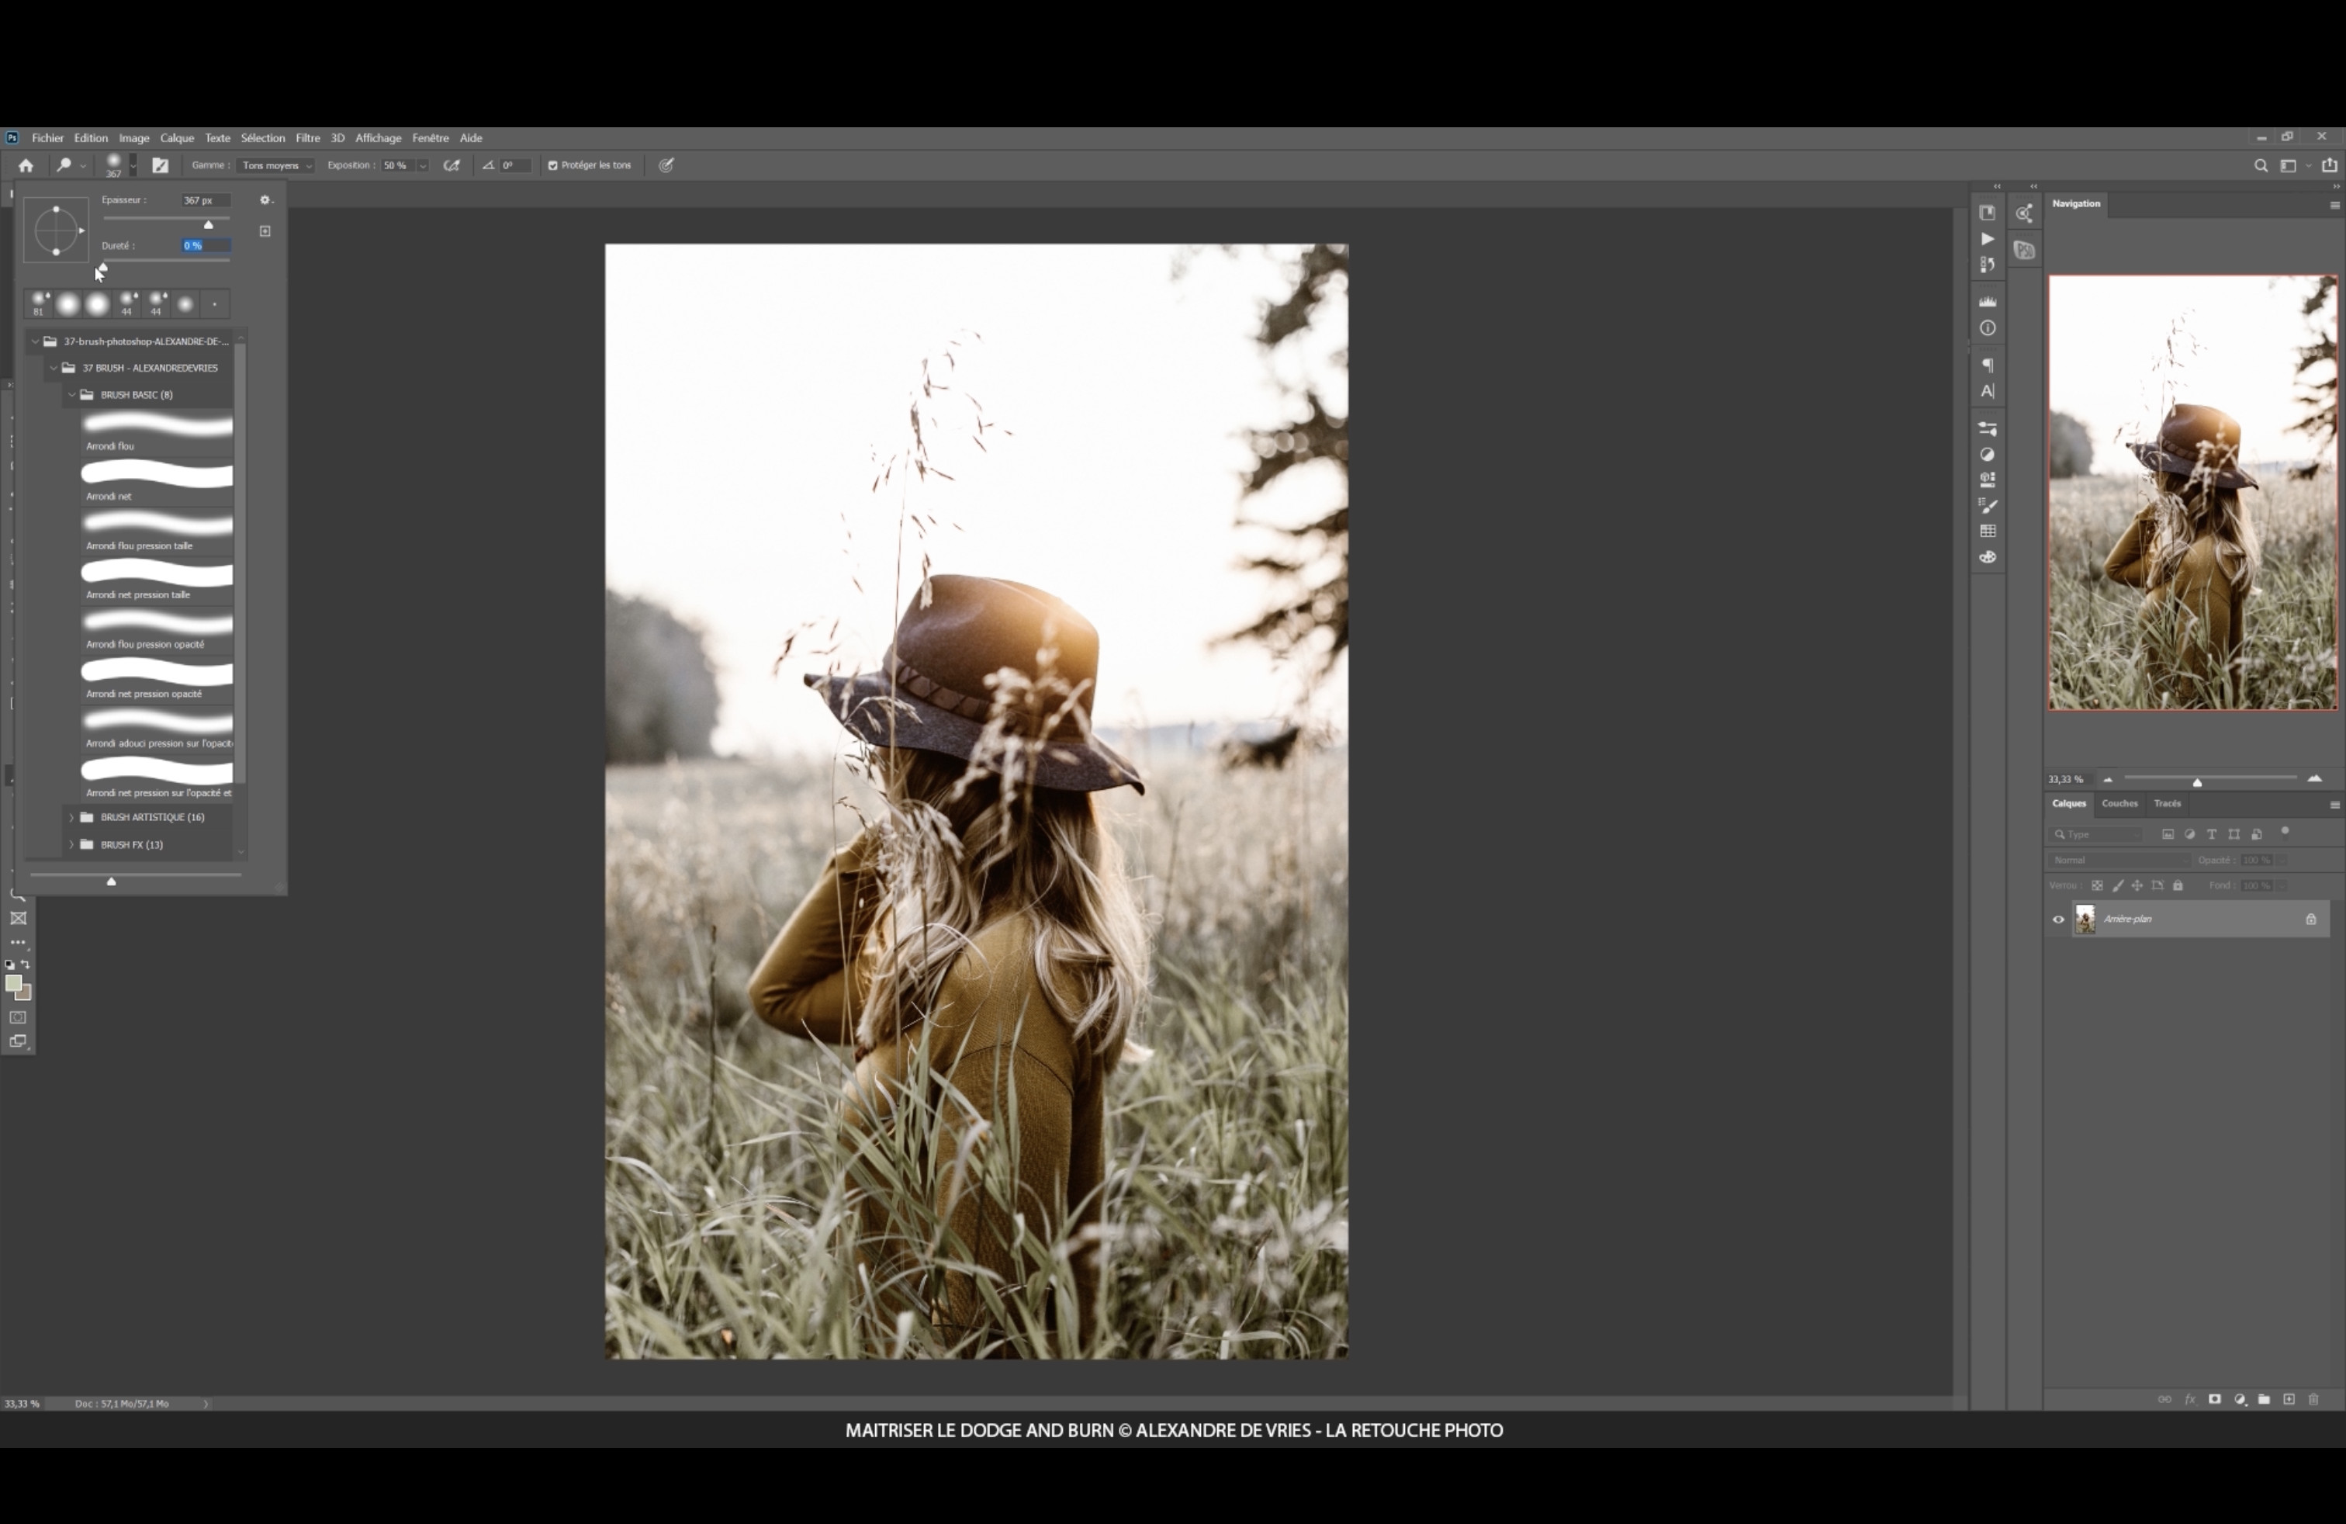Expand the BRUSH ARTISTIQUE (16) folder
Screen dimensions: 2346x1524
(71, 817)
